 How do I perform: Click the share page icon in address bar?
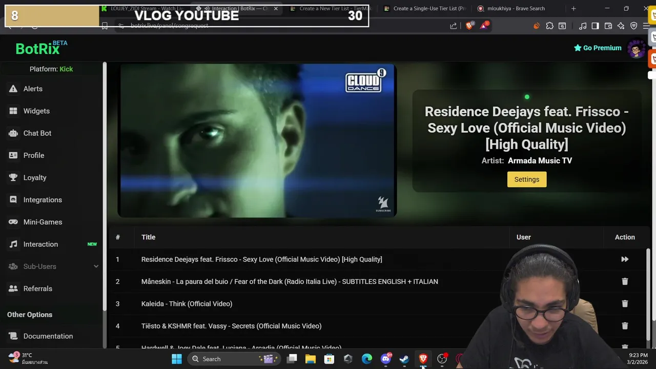pyautogui.click(x=454, y=26)
